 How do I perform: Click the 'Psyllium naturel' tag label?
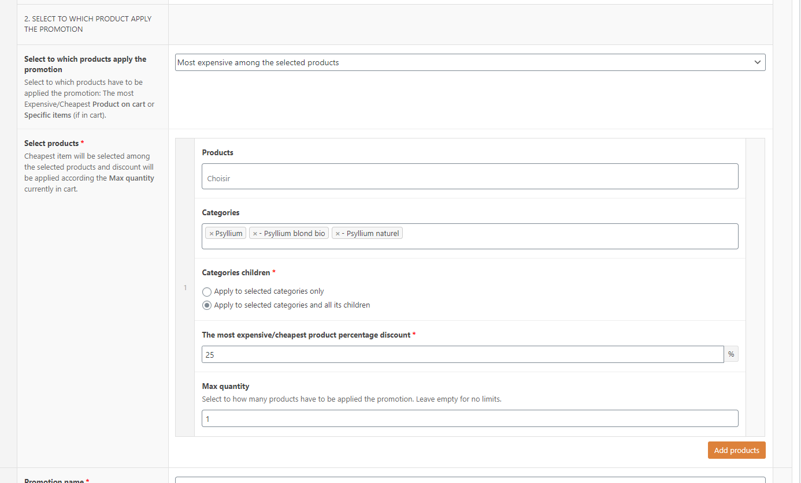pos(373,234)
